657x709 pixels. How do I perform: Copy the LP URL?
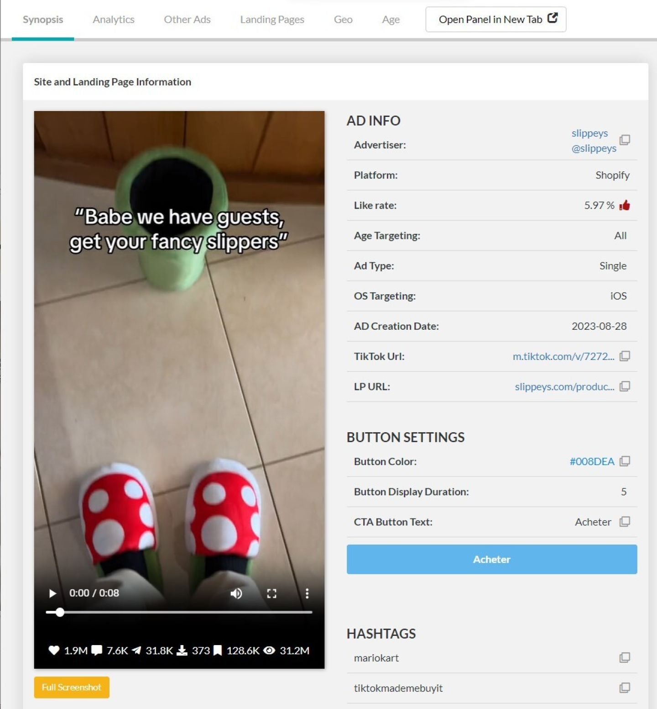[625, 386]
